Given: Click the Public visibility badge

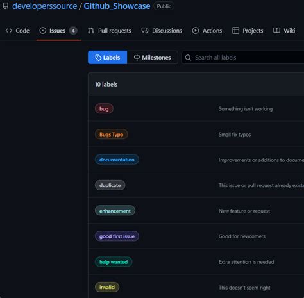Looking at the screenshot, I should [x=164, y=6].
